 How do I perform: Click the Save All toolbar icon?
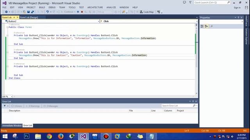pos(32,12)
